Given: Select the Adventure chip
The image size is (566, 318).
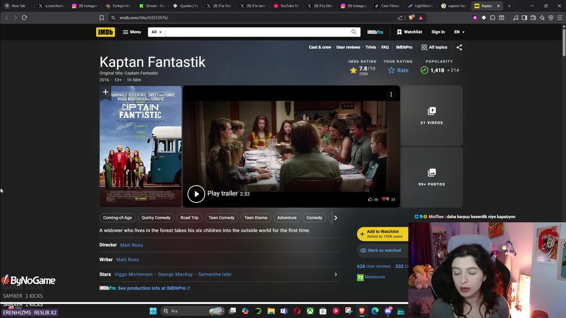Looking at the screenshot, I should pos(287,218).
